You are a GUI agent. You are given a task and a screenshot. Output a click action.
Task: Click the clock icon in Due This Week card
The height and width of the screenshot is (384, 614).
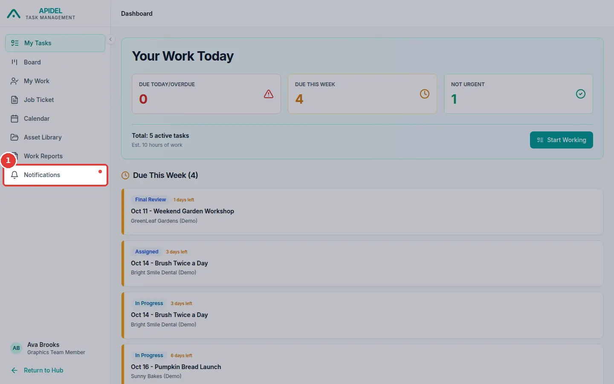click(425, 94)
